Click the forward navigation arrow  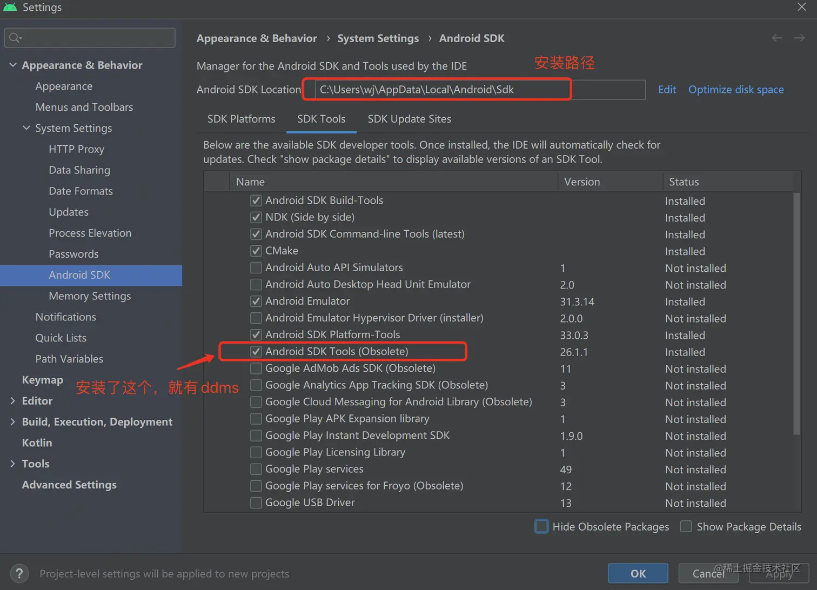(x=800, y=38)
